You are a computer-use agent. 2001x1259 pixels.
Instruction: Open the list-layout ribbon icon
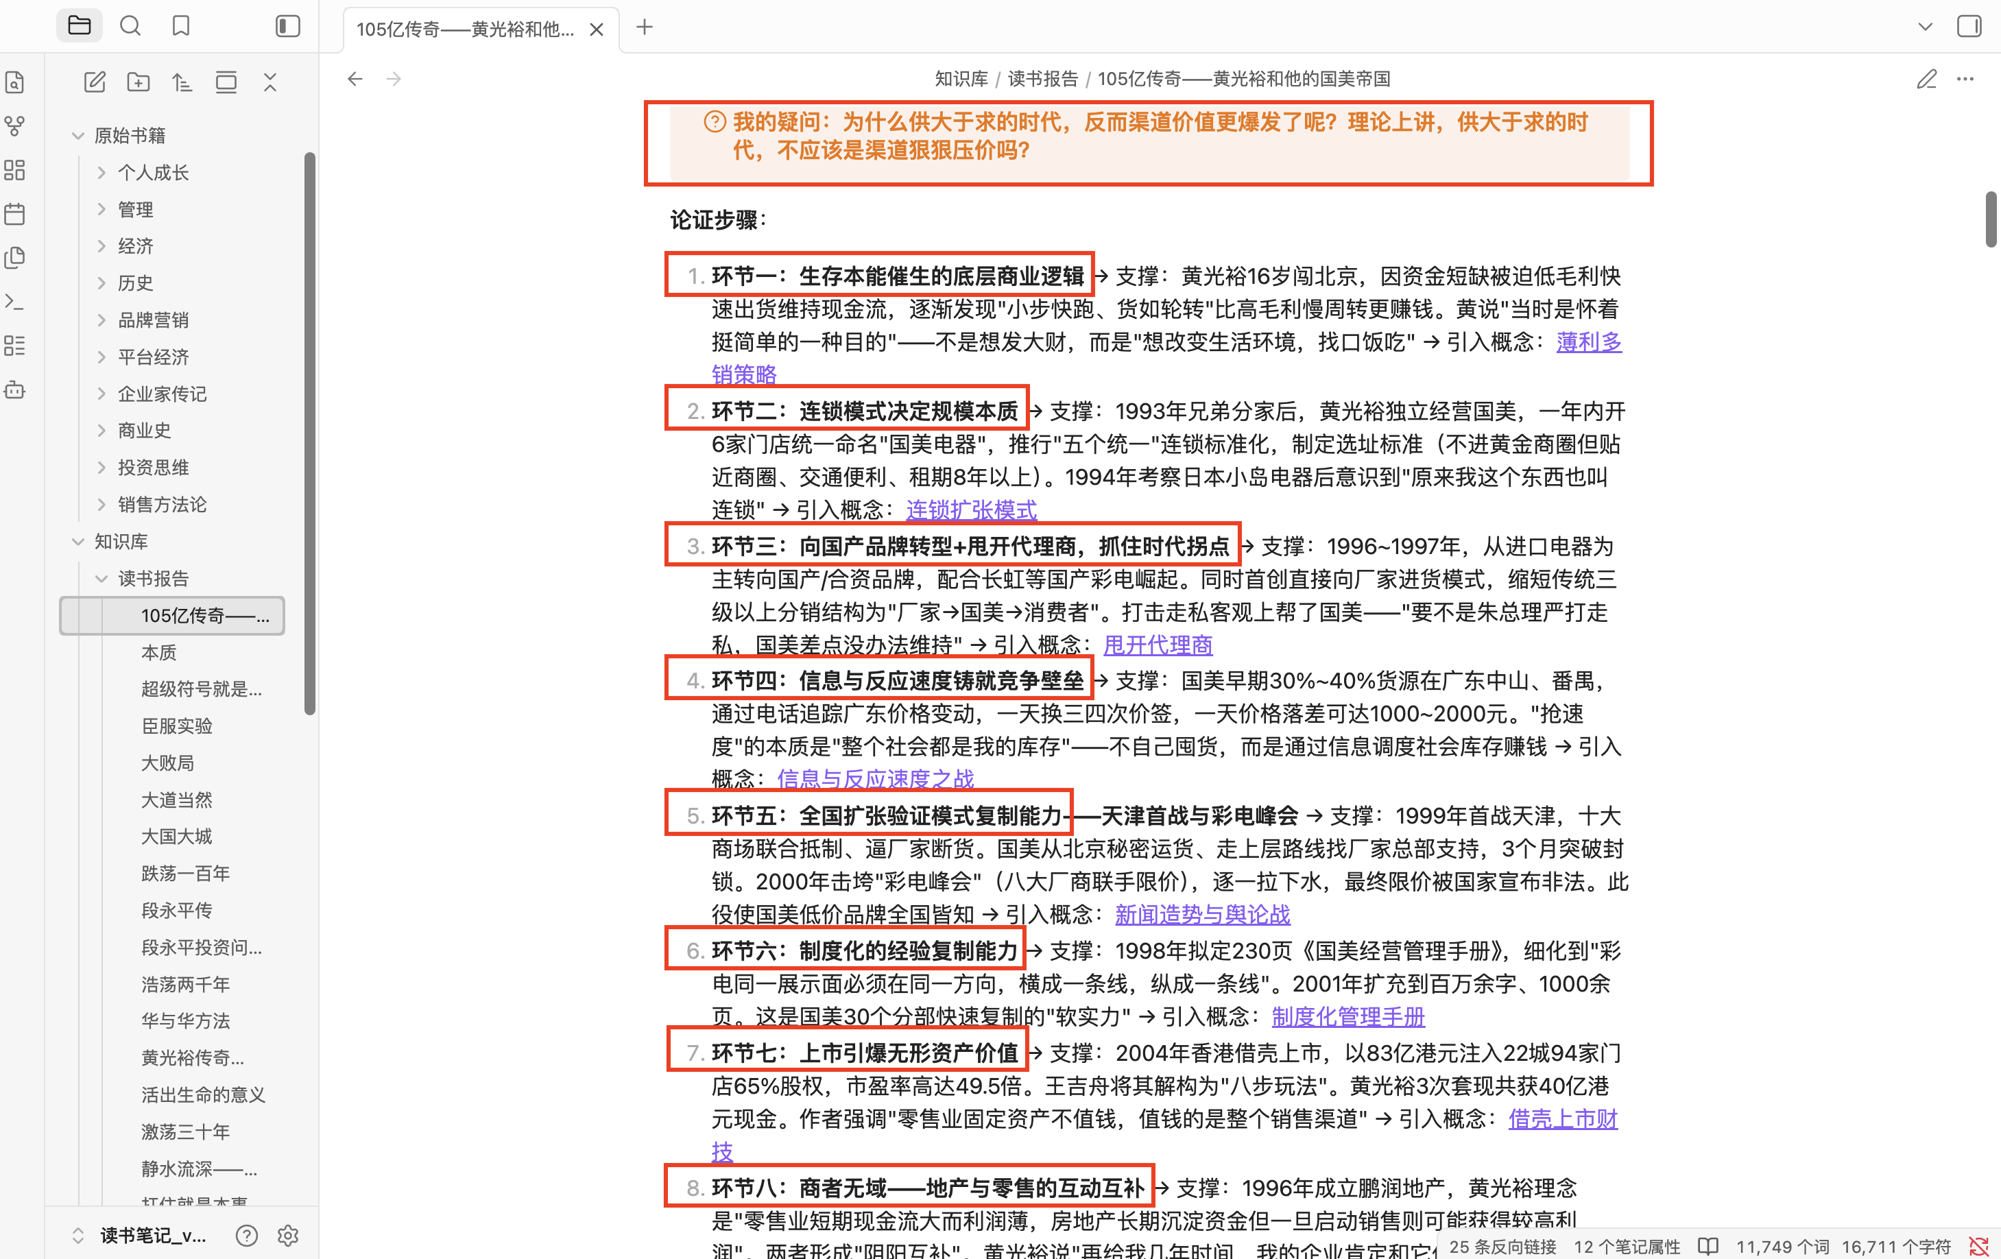tap(15, 346)
